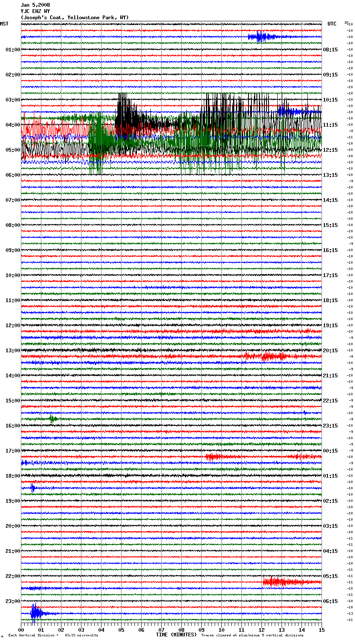Click the '16:15' UTC label

[x=330, y=250]
